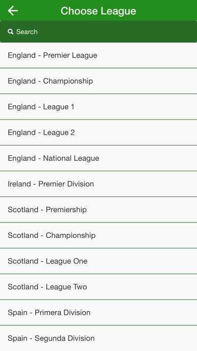Focus the Search input field
The width and height of the screenshot is (197, 351).
pyautogui.click(x=98, y=32)
